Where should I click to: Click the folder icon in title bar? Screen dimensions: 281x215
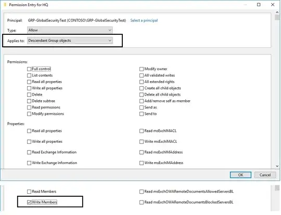[x=5, y=5]
